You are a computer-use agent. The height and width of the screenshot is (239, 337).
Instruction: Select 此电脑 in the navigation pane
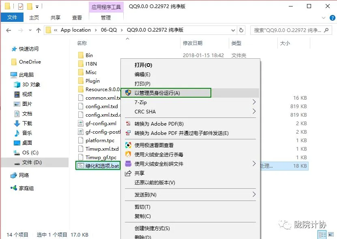pos(26,75)
